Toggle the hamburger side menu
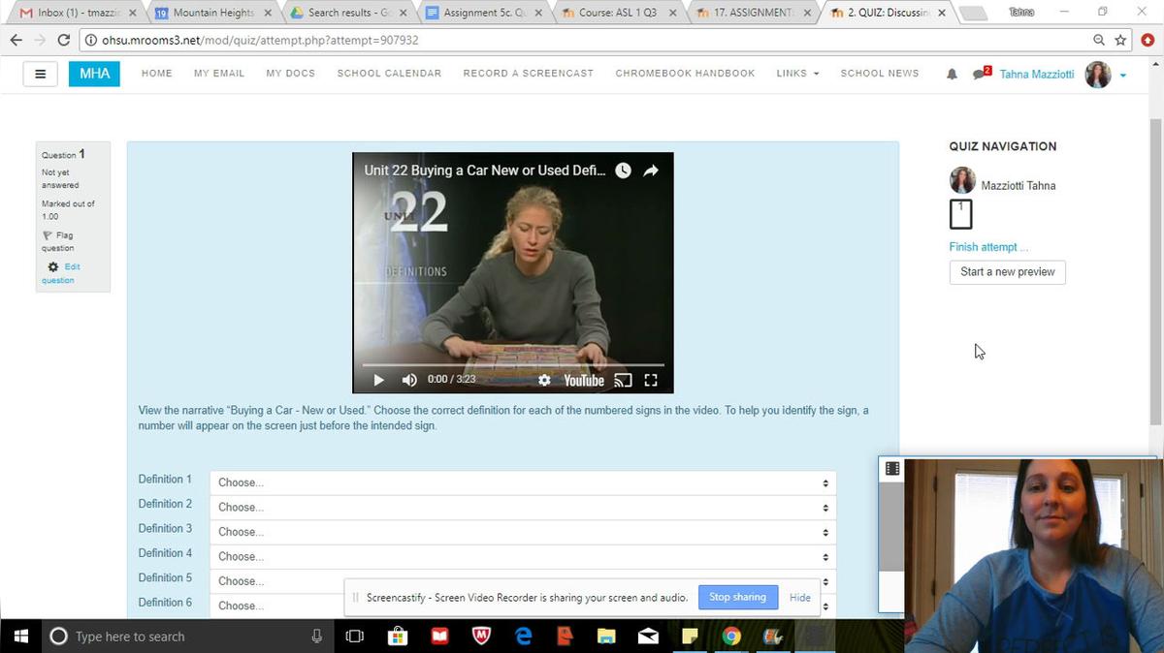 click(x=40, y=74)
